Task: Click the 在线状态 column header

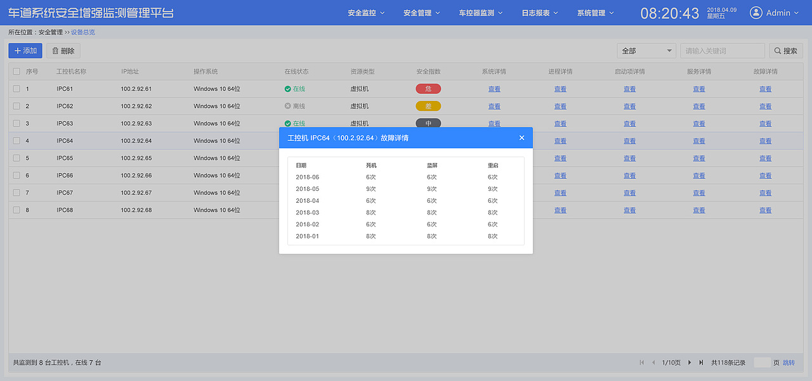Action: [x=297, y=72]
